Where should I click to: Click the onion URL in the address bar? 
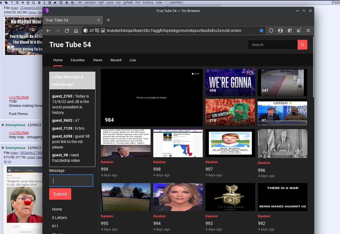(x=174, y=31)
